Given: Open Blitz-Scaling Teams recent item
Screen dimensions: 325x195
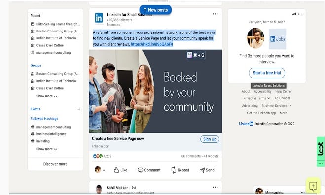Looking at the screenshot, I should (x=55, y=24).
